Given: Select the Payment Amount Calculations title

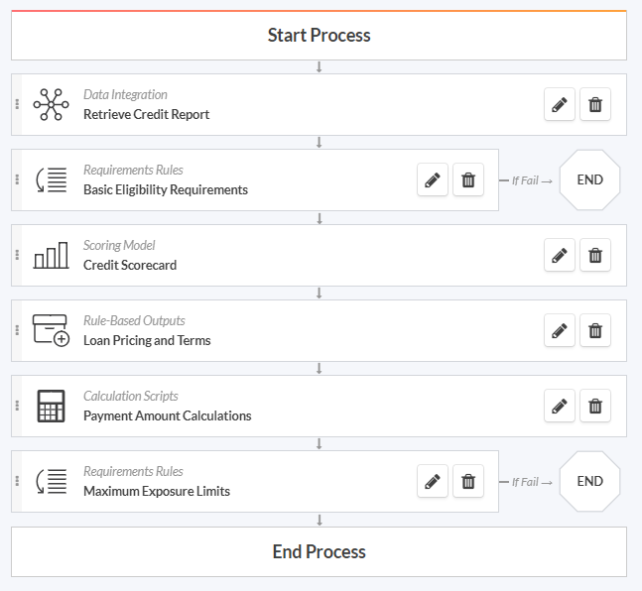Looking at the screenshot, I should [x=168, y=415].
